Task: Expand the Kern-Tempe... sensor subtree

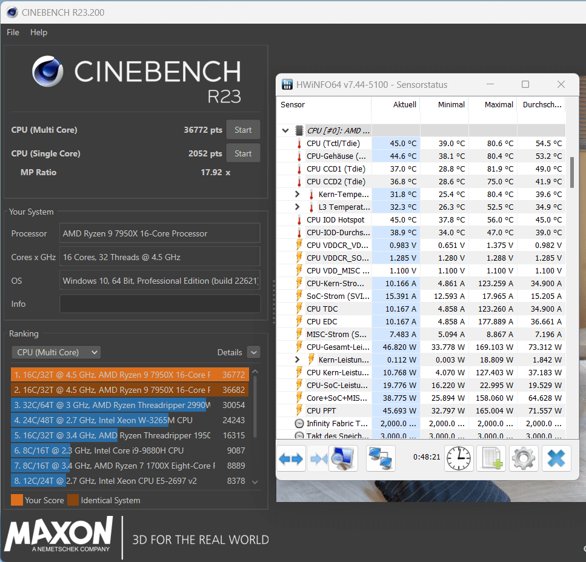Action: pyautogui.click(x=297, y=194)
